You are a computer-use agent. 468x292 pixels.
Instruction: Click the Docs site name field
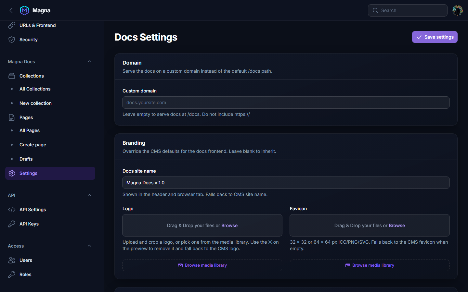tap(286, 183)
